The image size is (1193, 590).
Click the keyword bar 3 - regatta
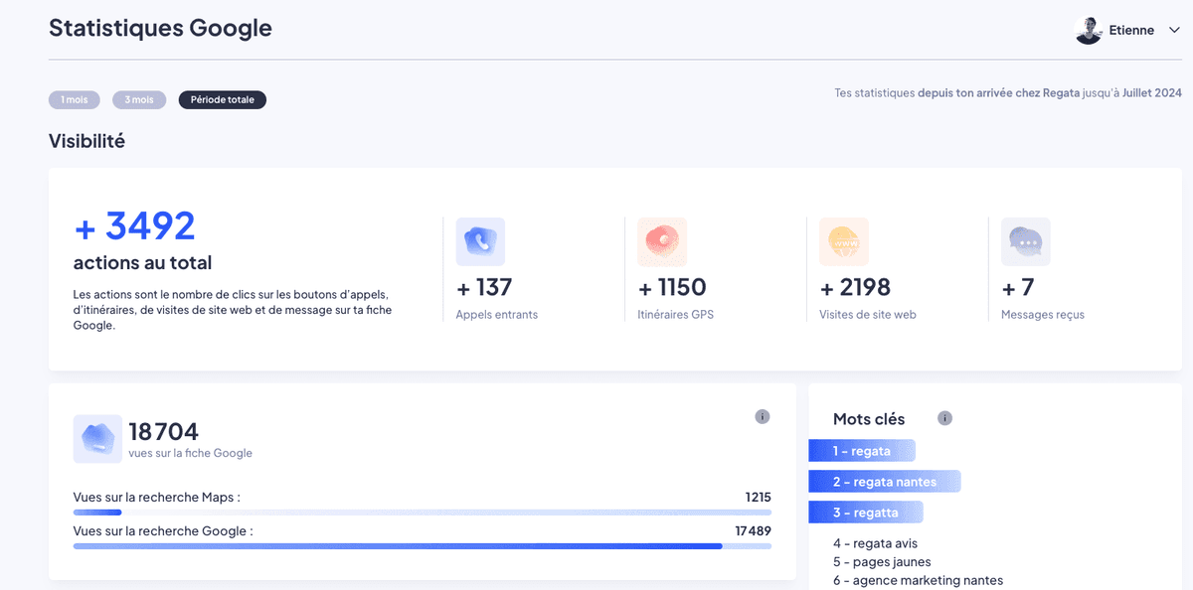tap(865, 513)
